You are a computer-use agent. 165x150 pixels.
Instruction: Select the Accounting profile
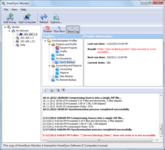[x=66, y=69]
